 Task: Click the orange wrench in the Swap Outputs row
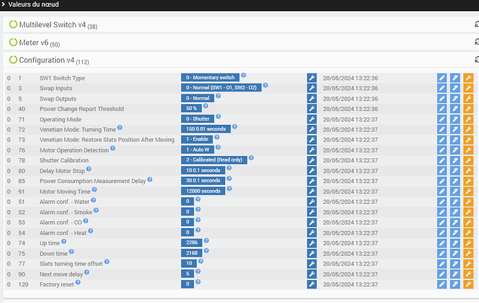click(x=468, y=98)
